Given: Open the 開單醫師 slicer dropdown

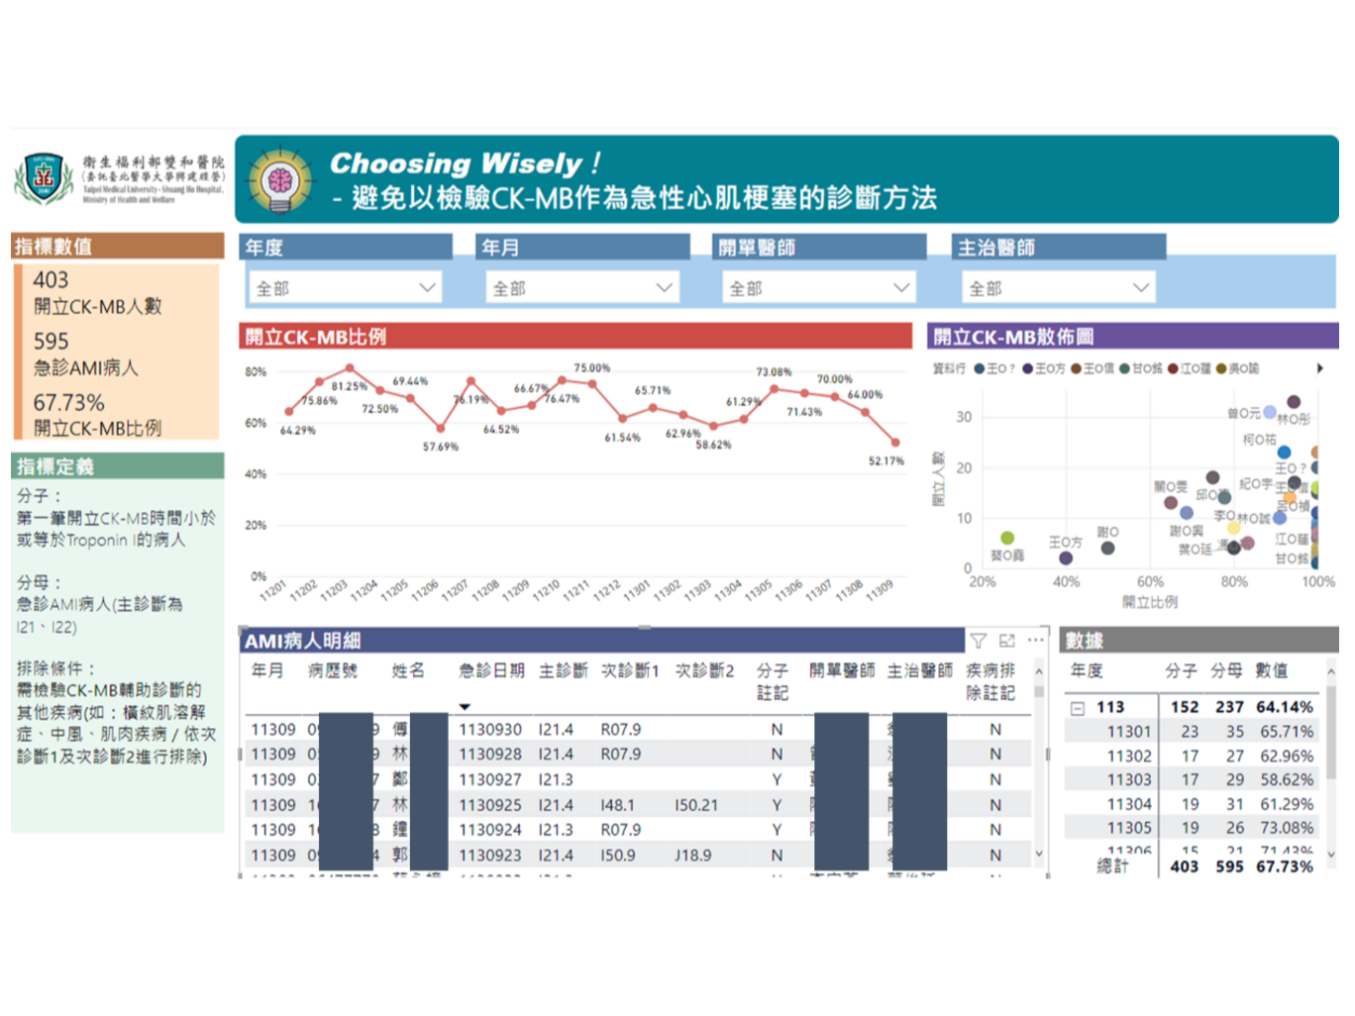Looking at the screenshot, I should tap(819, 288).
